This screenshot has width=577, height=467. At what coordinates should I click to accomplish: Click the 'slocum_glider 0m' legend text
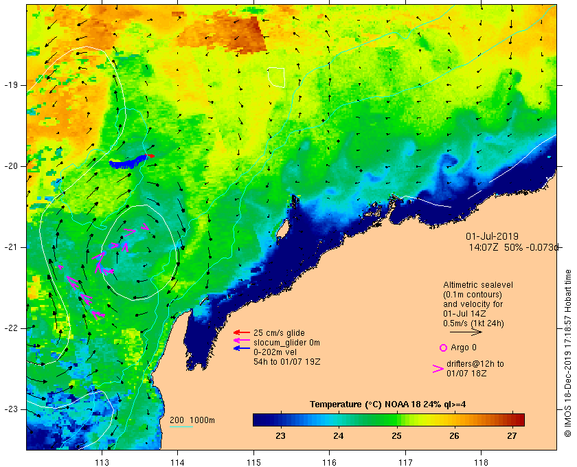(286, 343)
